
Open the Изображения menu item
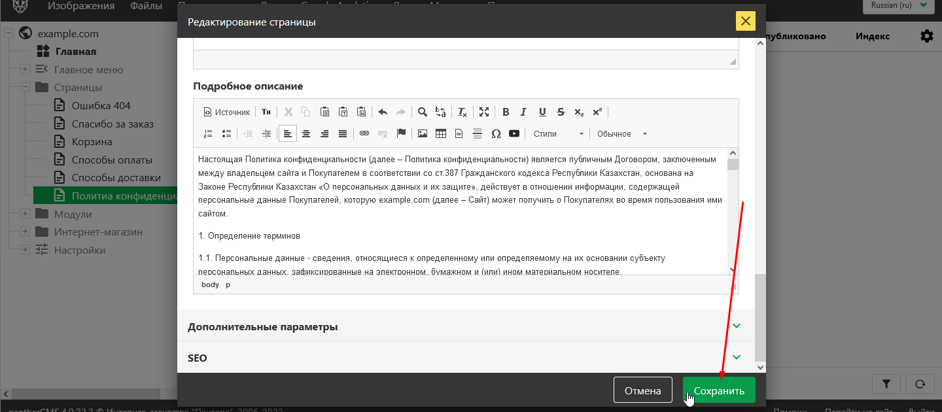point(81,6)
